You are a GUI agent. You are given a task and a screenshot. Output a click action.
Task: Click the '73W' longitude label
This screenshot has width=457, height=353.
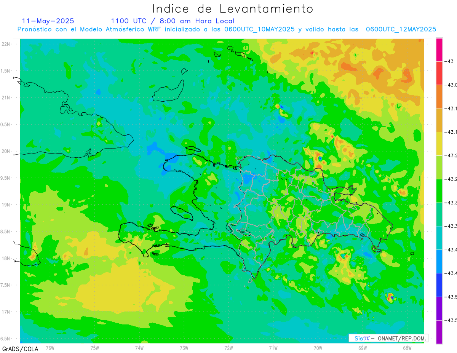[184, 348]
